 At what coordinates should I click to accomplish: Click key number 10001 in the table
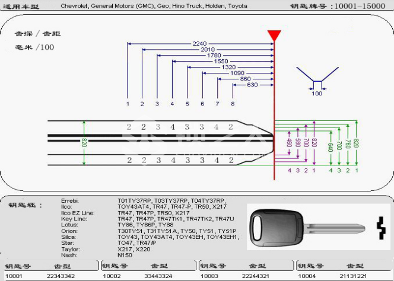tap(14, 276)
